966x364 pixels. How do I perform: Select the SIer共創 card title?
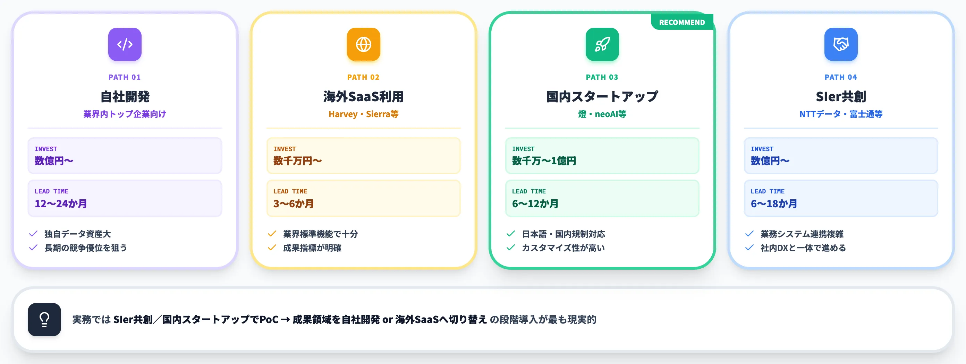pos(841,96)
